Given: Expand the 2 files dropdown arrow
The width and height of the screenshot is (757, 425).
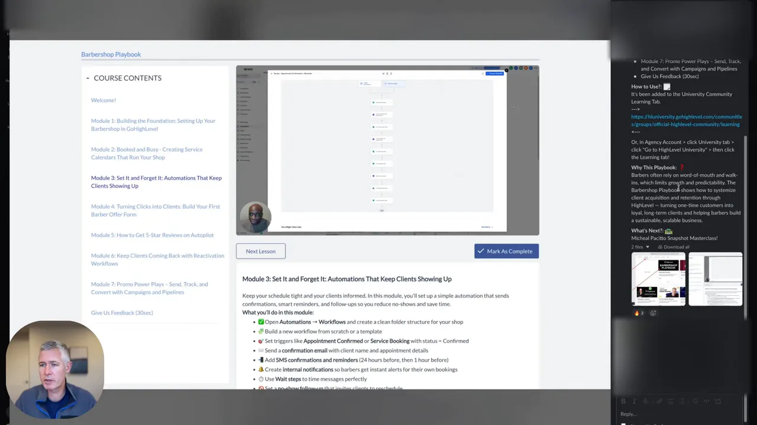Looking at the screenshot, I should pos(647,247).
